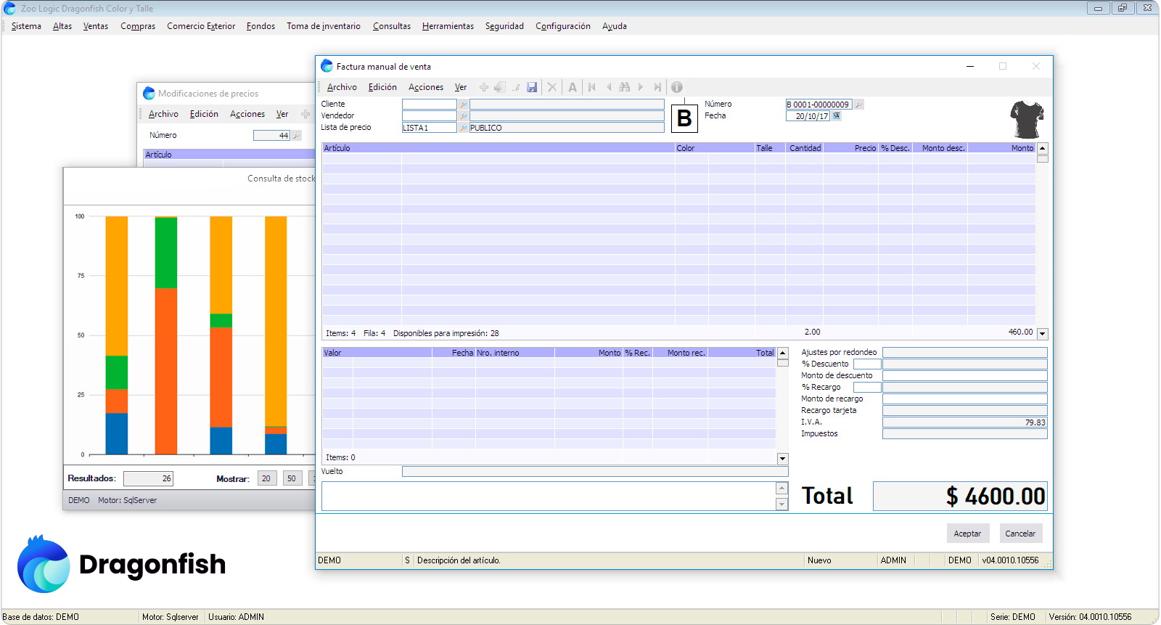1161x625 pixels.
Task: Click the black t-shirt article image
Action: (1027, 120)
